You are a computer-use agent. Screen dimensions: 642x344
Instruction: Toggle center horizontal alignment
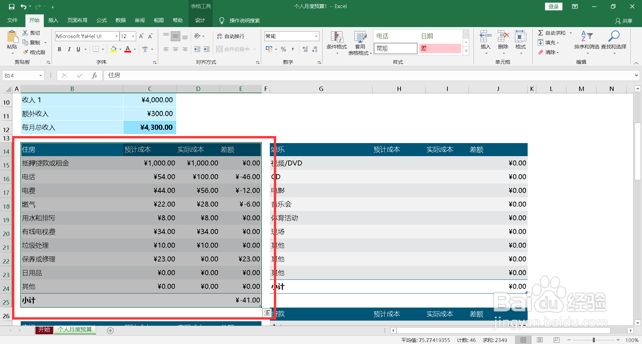point(175,49)
